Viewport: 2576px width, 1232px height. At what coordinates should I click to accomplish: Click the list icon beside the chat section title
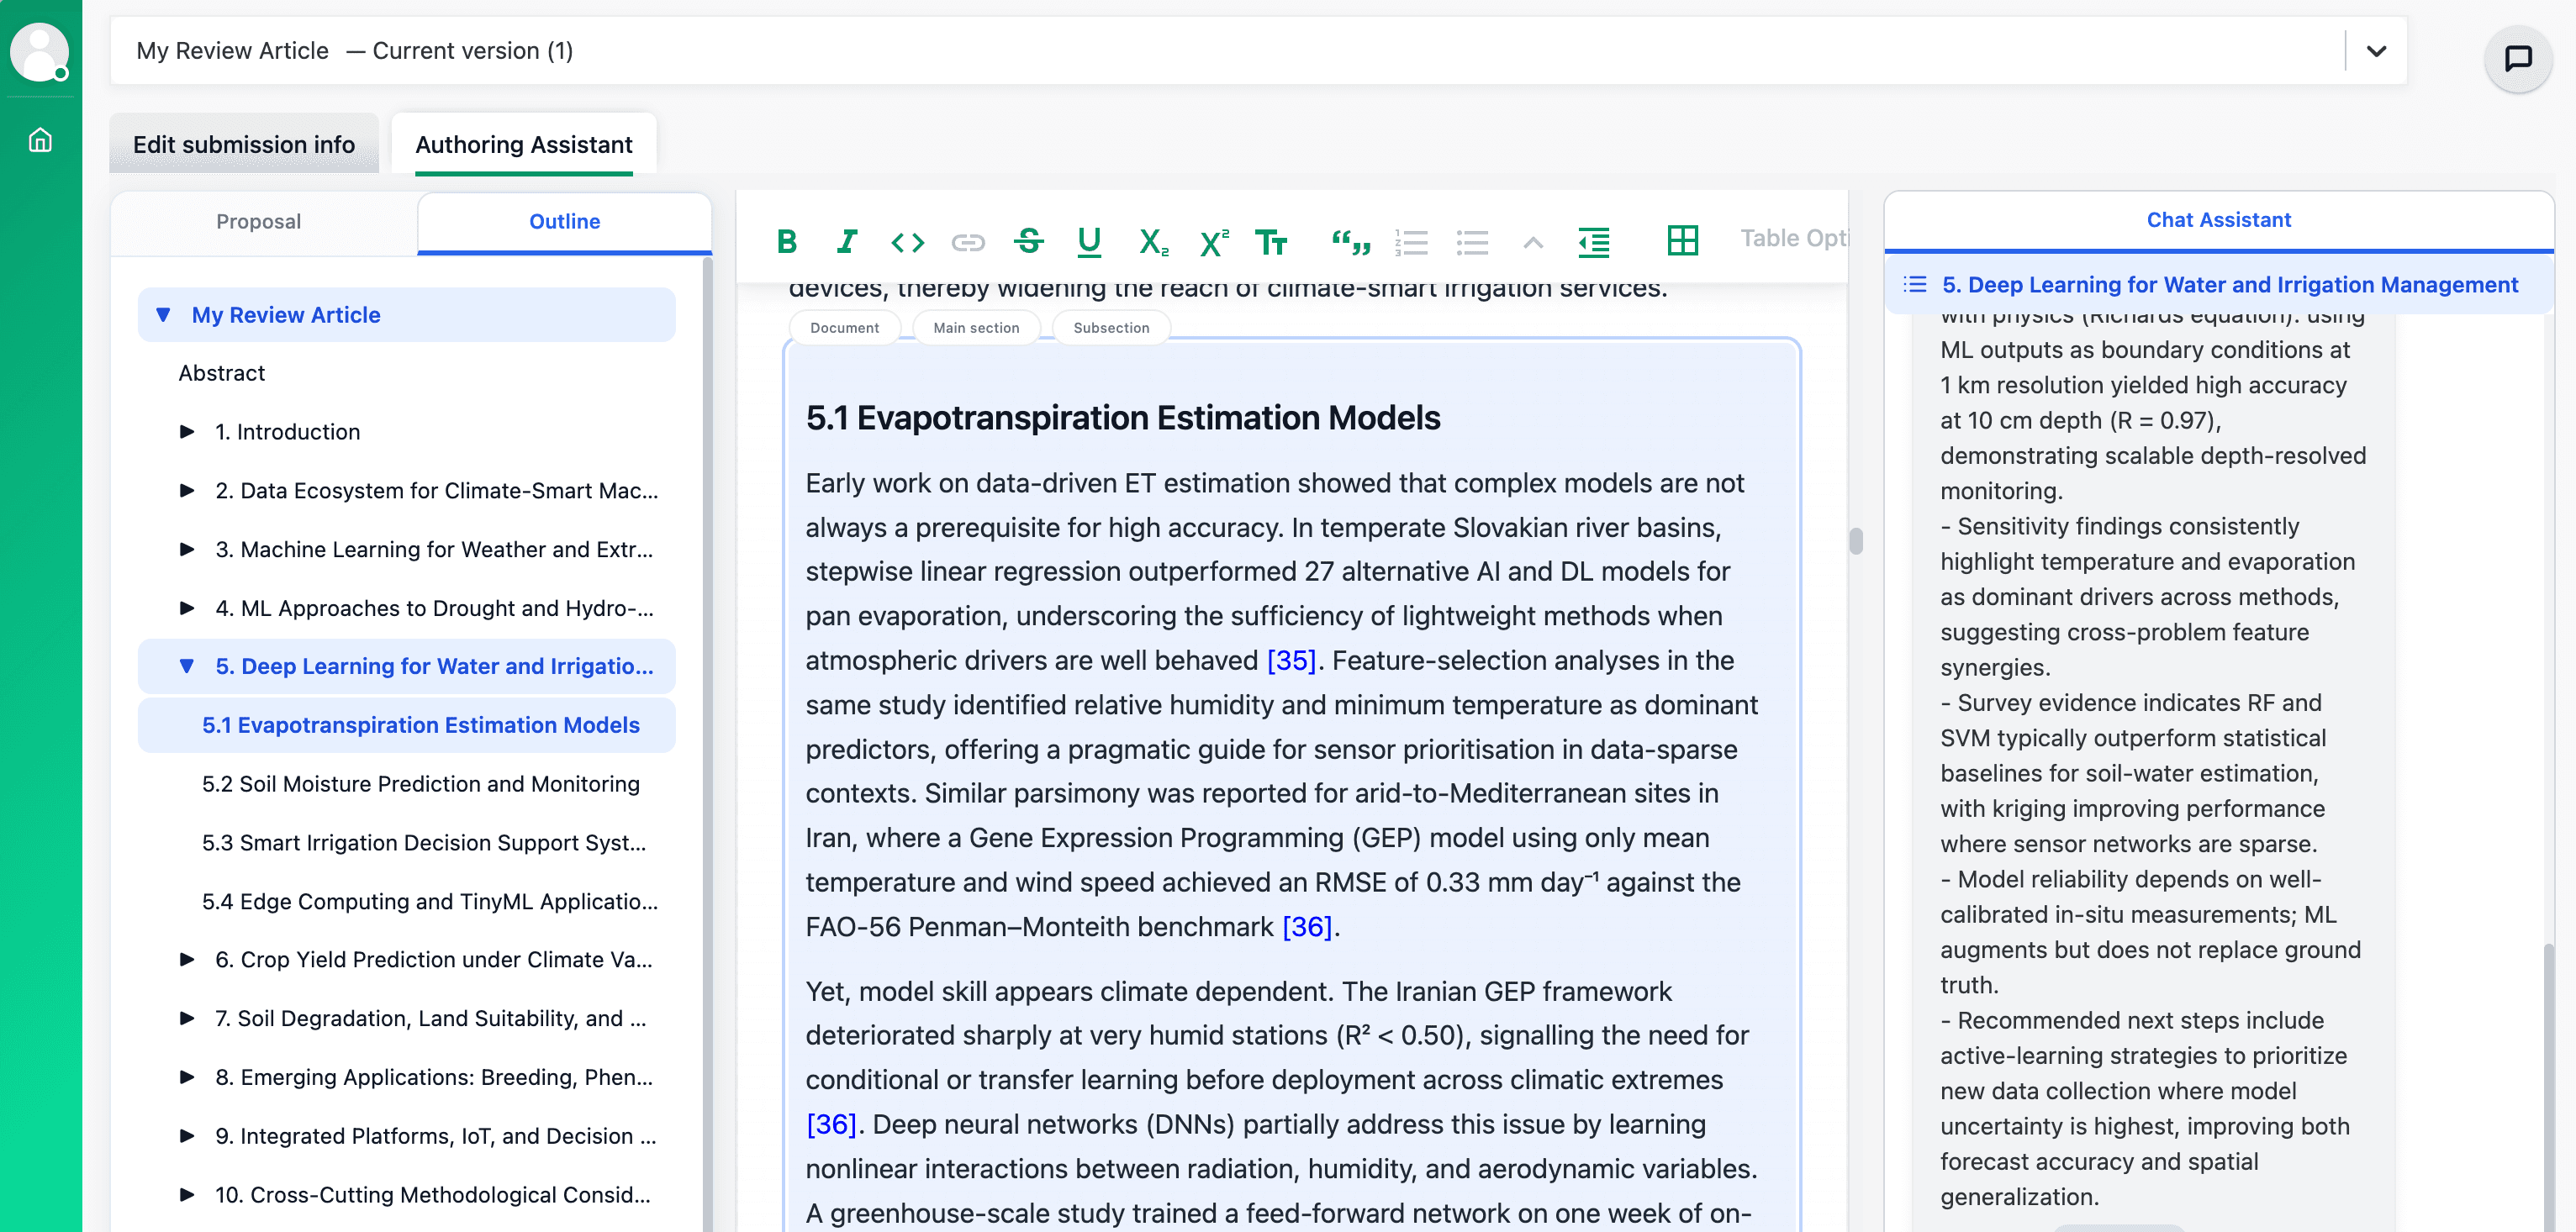(1914, 284)
